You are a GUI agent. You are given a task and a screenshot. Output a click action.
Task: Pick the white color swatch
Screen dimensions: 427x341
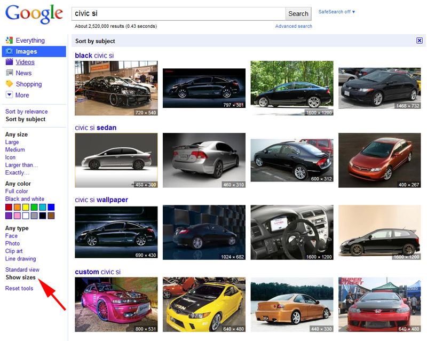point(26,216)
